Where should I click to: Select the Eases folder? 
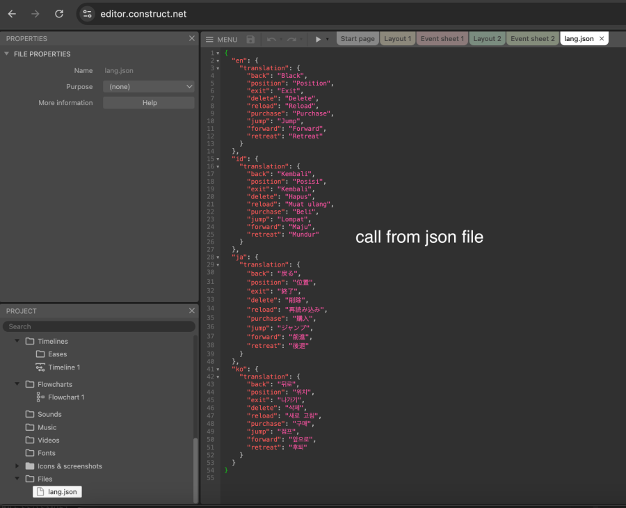pyautogui.click(x=58, y=354)
